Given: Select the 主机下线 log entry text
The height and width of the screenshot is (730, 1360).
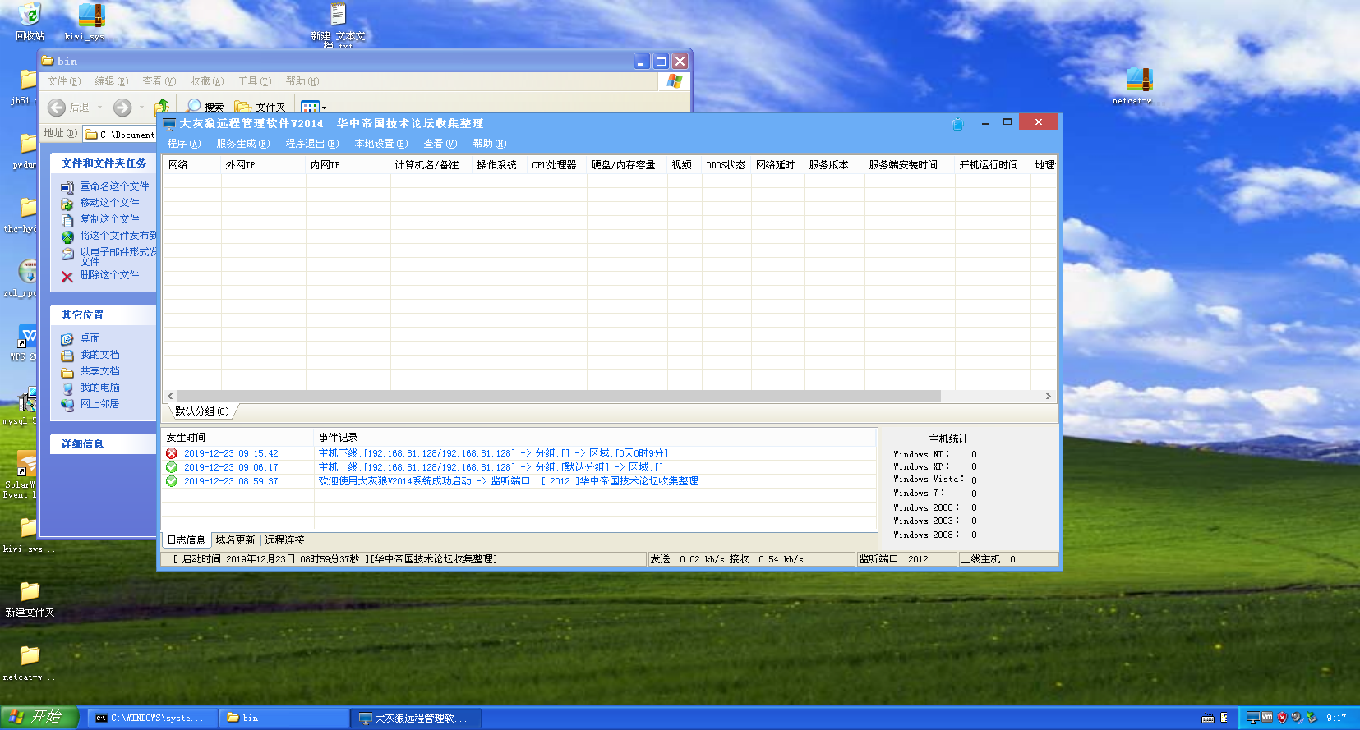Looking at the screenshot, I should point(493,453).
